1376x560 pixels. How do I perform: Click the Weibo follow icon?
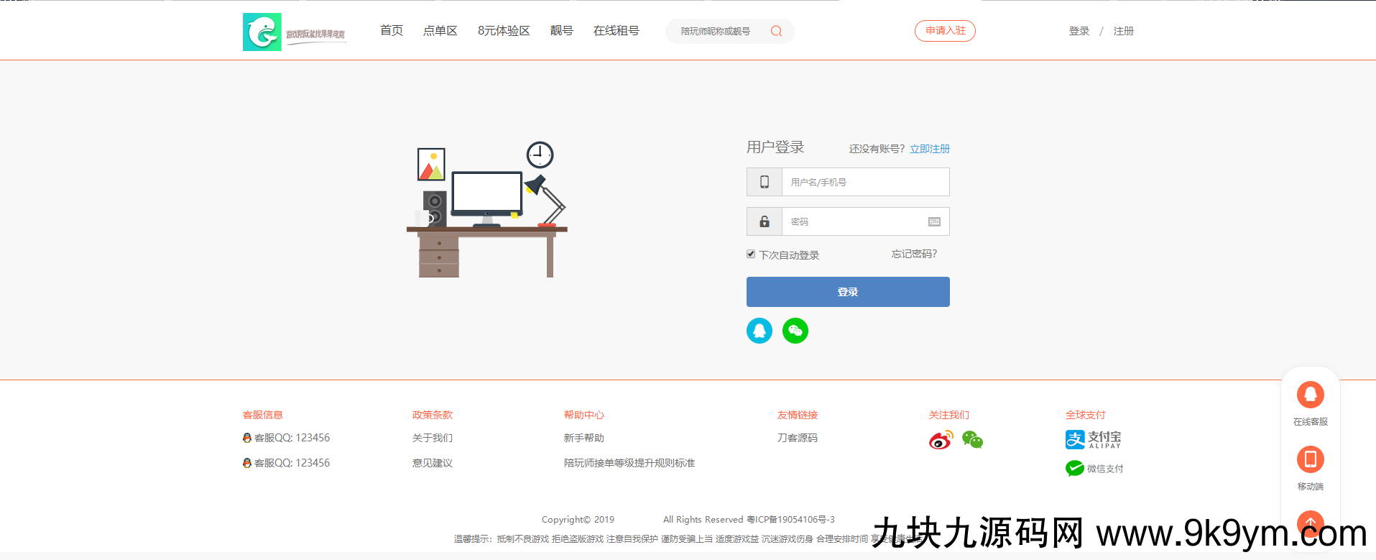[x=941, y=439]
